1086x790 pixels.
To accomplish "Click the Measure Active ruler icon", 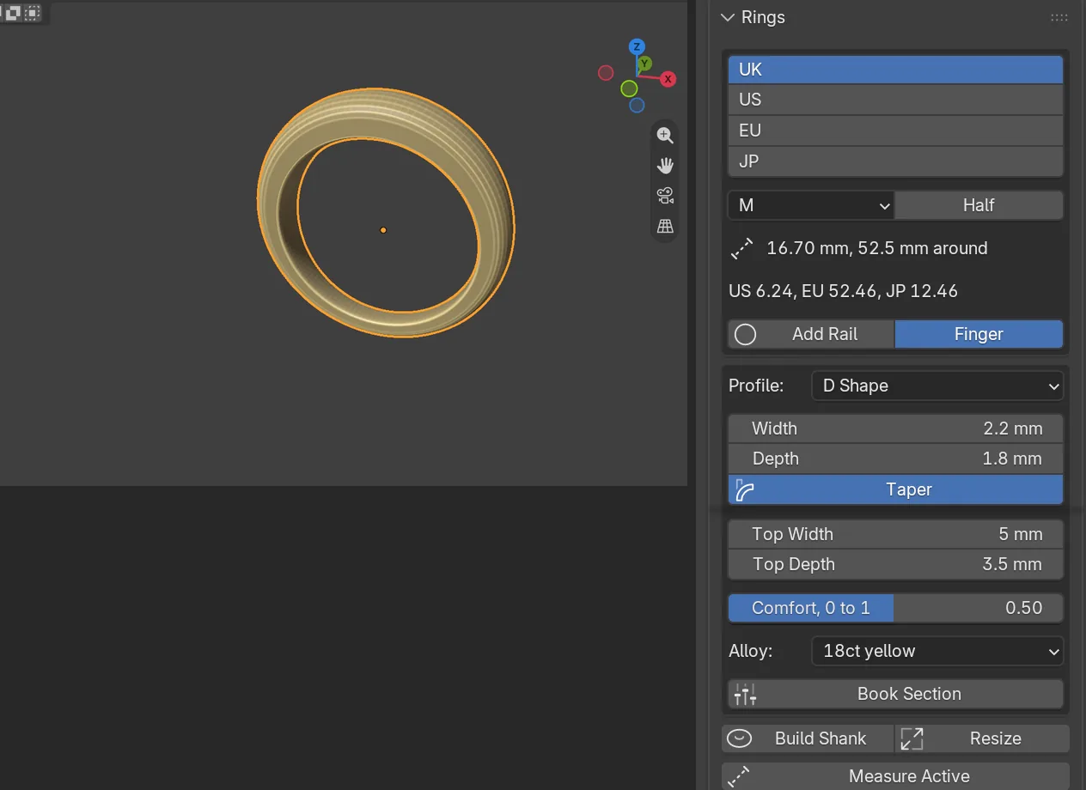I will pos(739,776).
